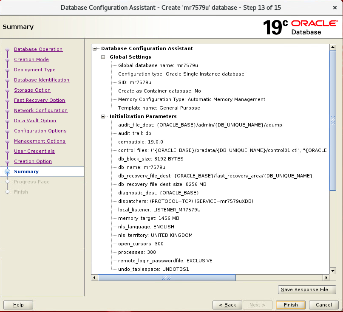343x312 pixels.
Task: Open Management Options step
Action: [40, 141]
